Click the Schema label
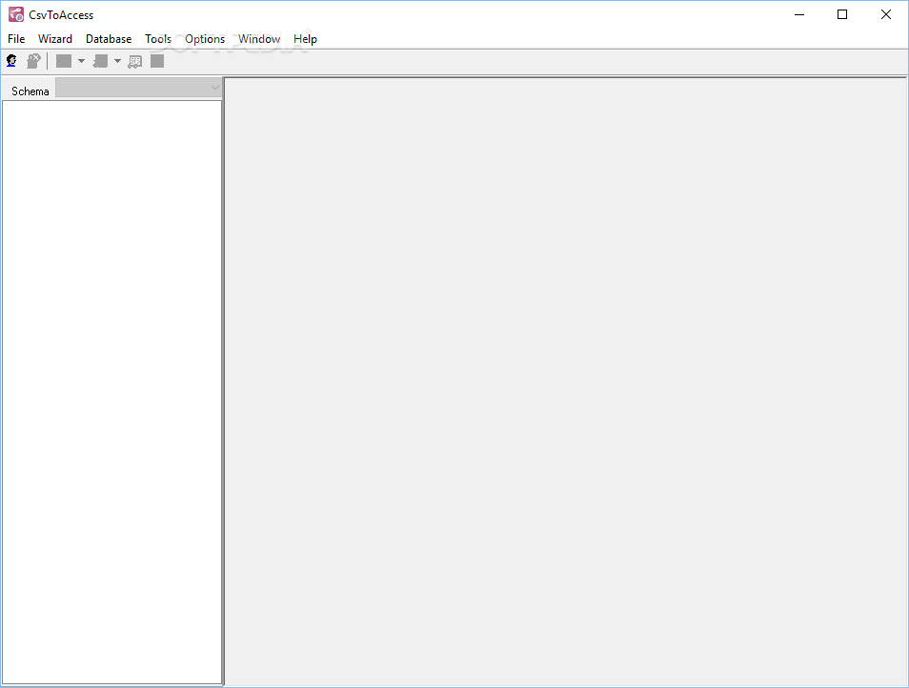909x688 pixels. (30, 91)
